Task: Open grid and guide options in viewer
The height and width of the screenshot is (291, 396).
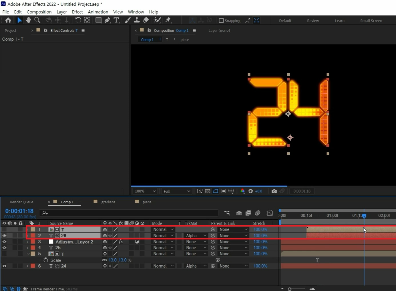Action: pyautogui.click(x=231, y=191)
